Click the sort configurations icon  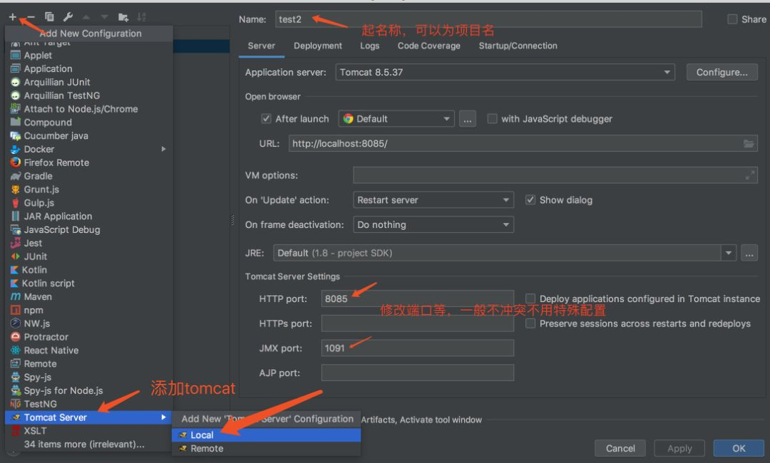coord(141,17)
